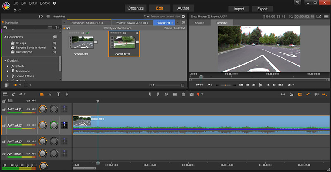
Task: Click the undo arrow icon
Action: (15, 10)
